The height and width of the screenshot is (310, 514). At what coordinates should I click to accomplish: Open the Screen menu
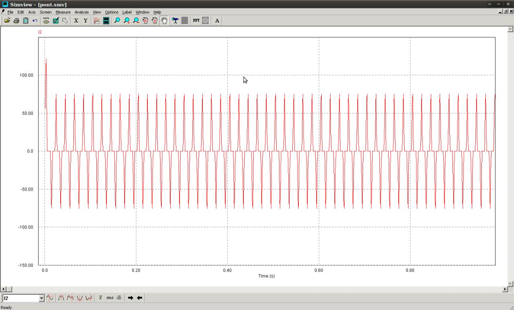[45, 12]
